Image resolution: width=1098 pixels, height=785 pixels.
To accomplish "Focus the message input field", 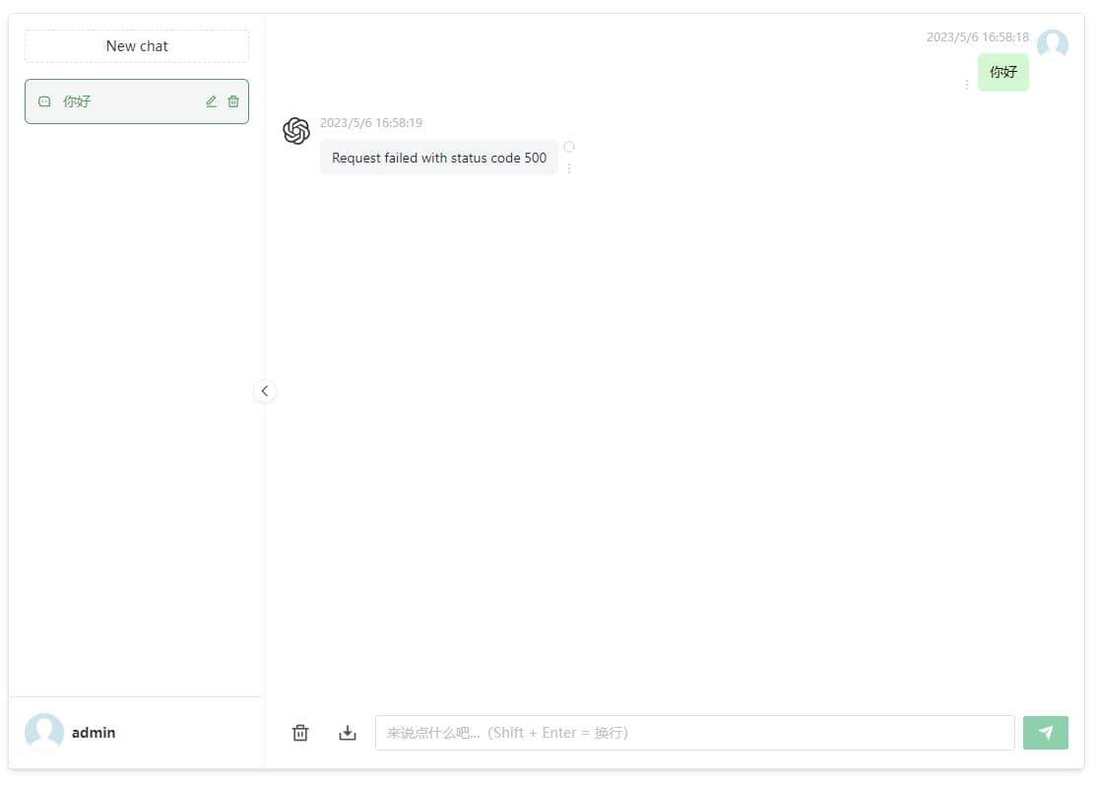I will tap(694, 733).
